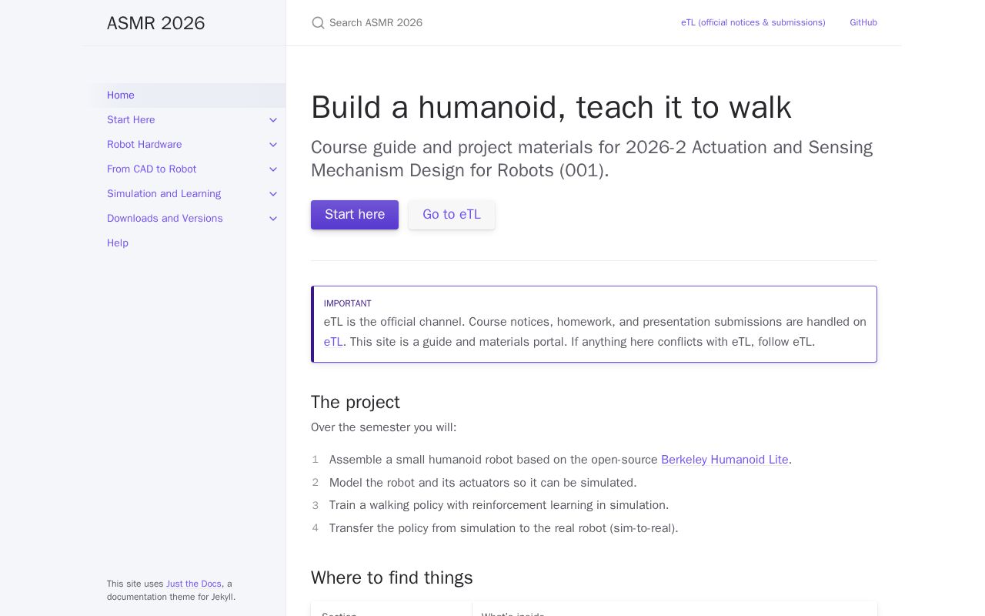Expand Downloads and Versions chevron
Viewport: 985px width, 616px height.
point(273,219)
